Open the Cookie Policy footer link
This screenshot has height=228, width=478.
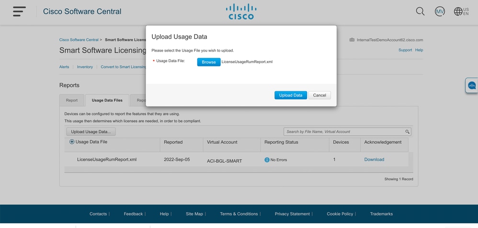point(340,214)
